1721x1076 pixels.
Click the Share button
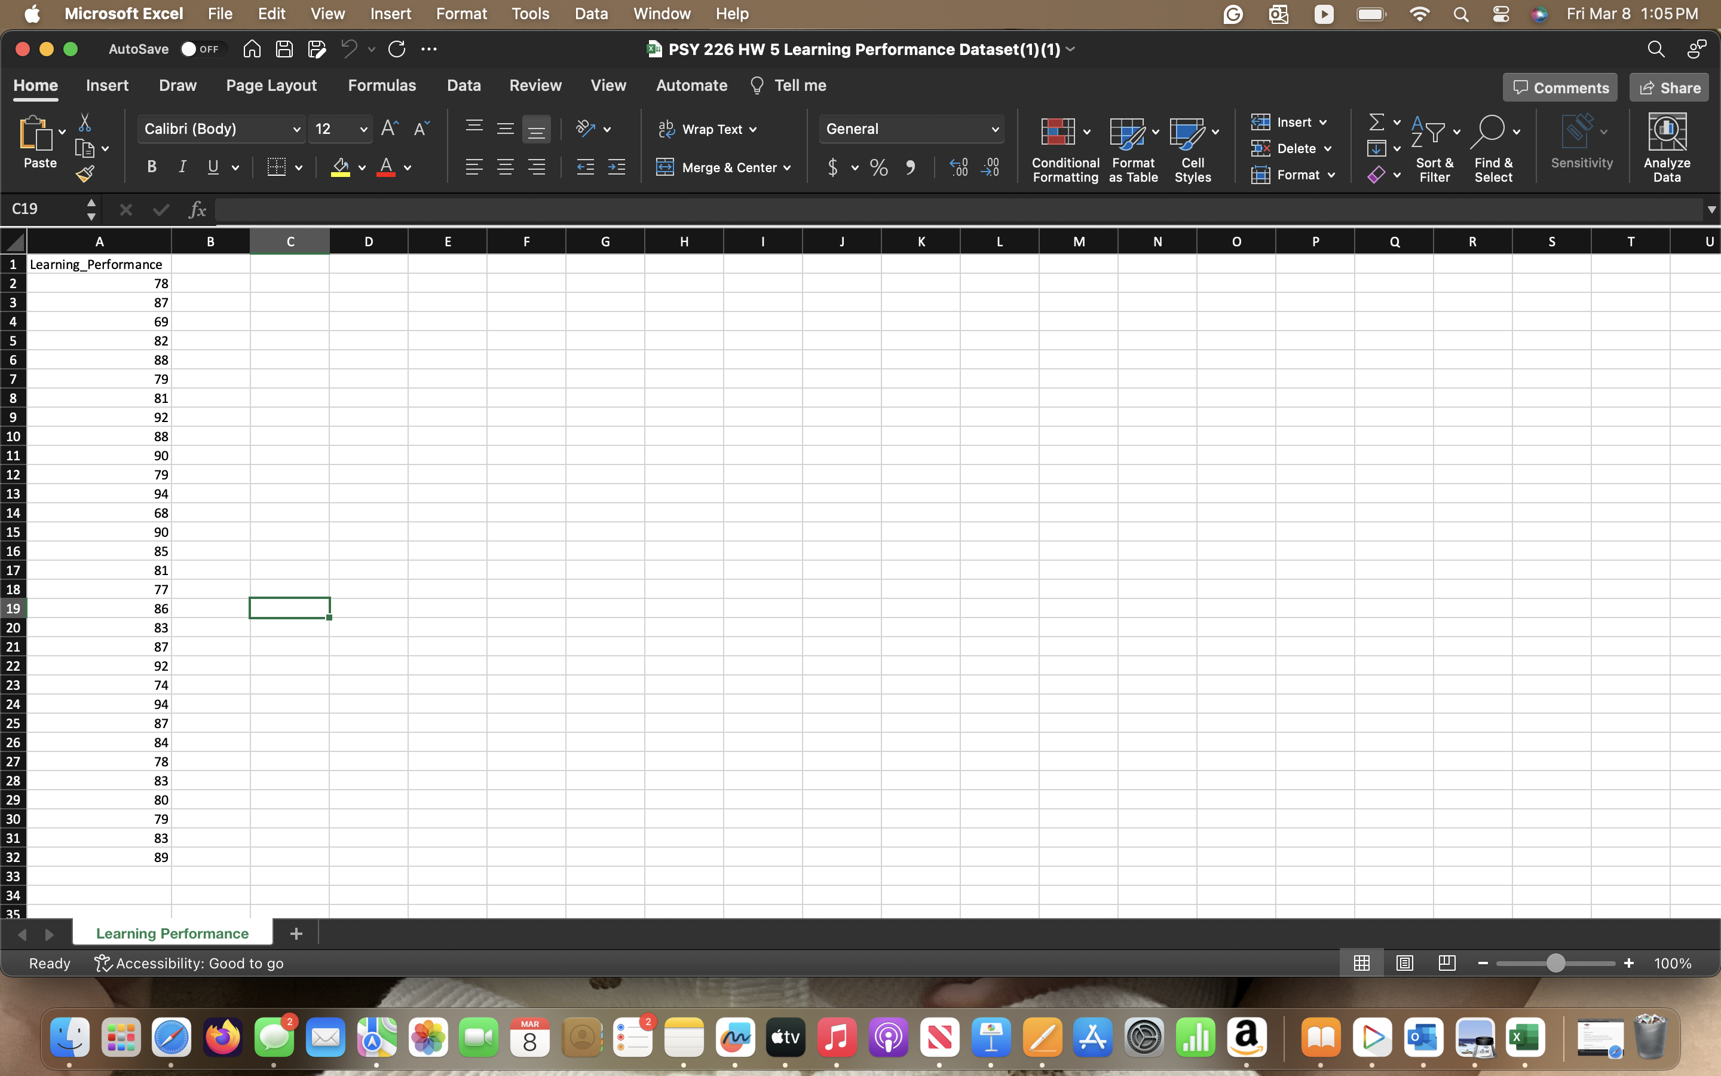tap(1668, 87)
